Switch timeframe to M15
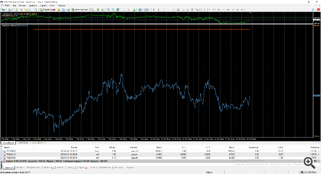The image size is (321, 174). (214, 9)
